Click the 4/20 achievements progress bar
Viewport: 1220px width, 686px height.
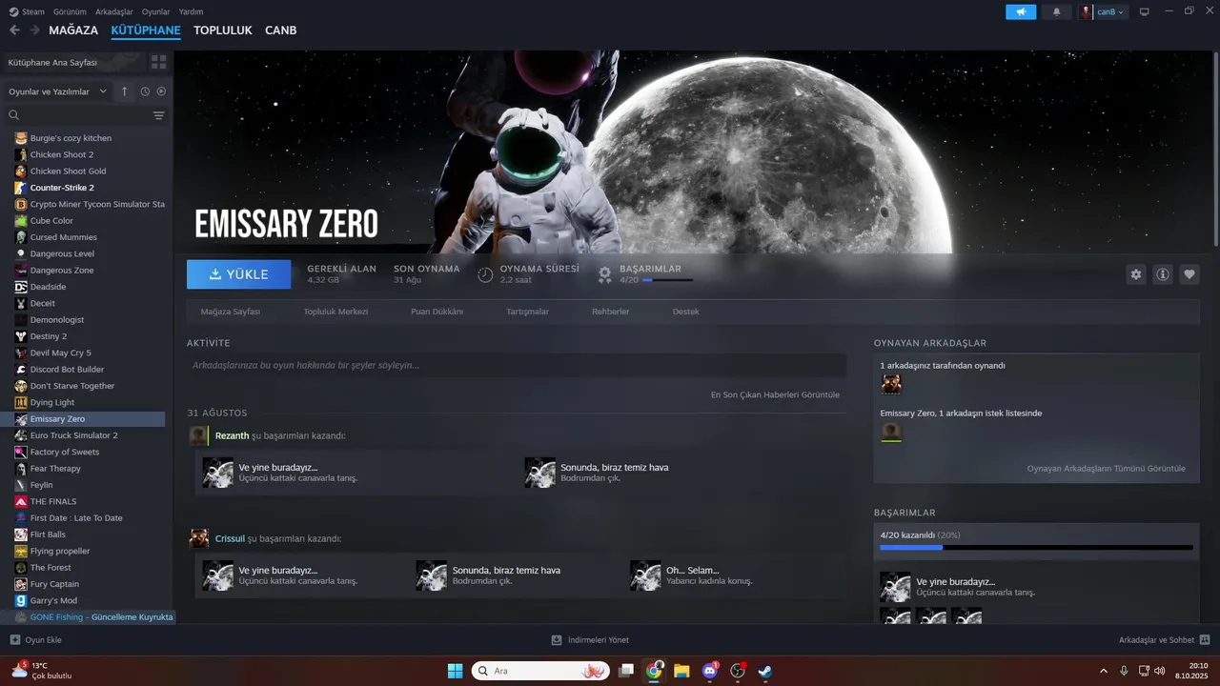click(x=1036, y=548)
